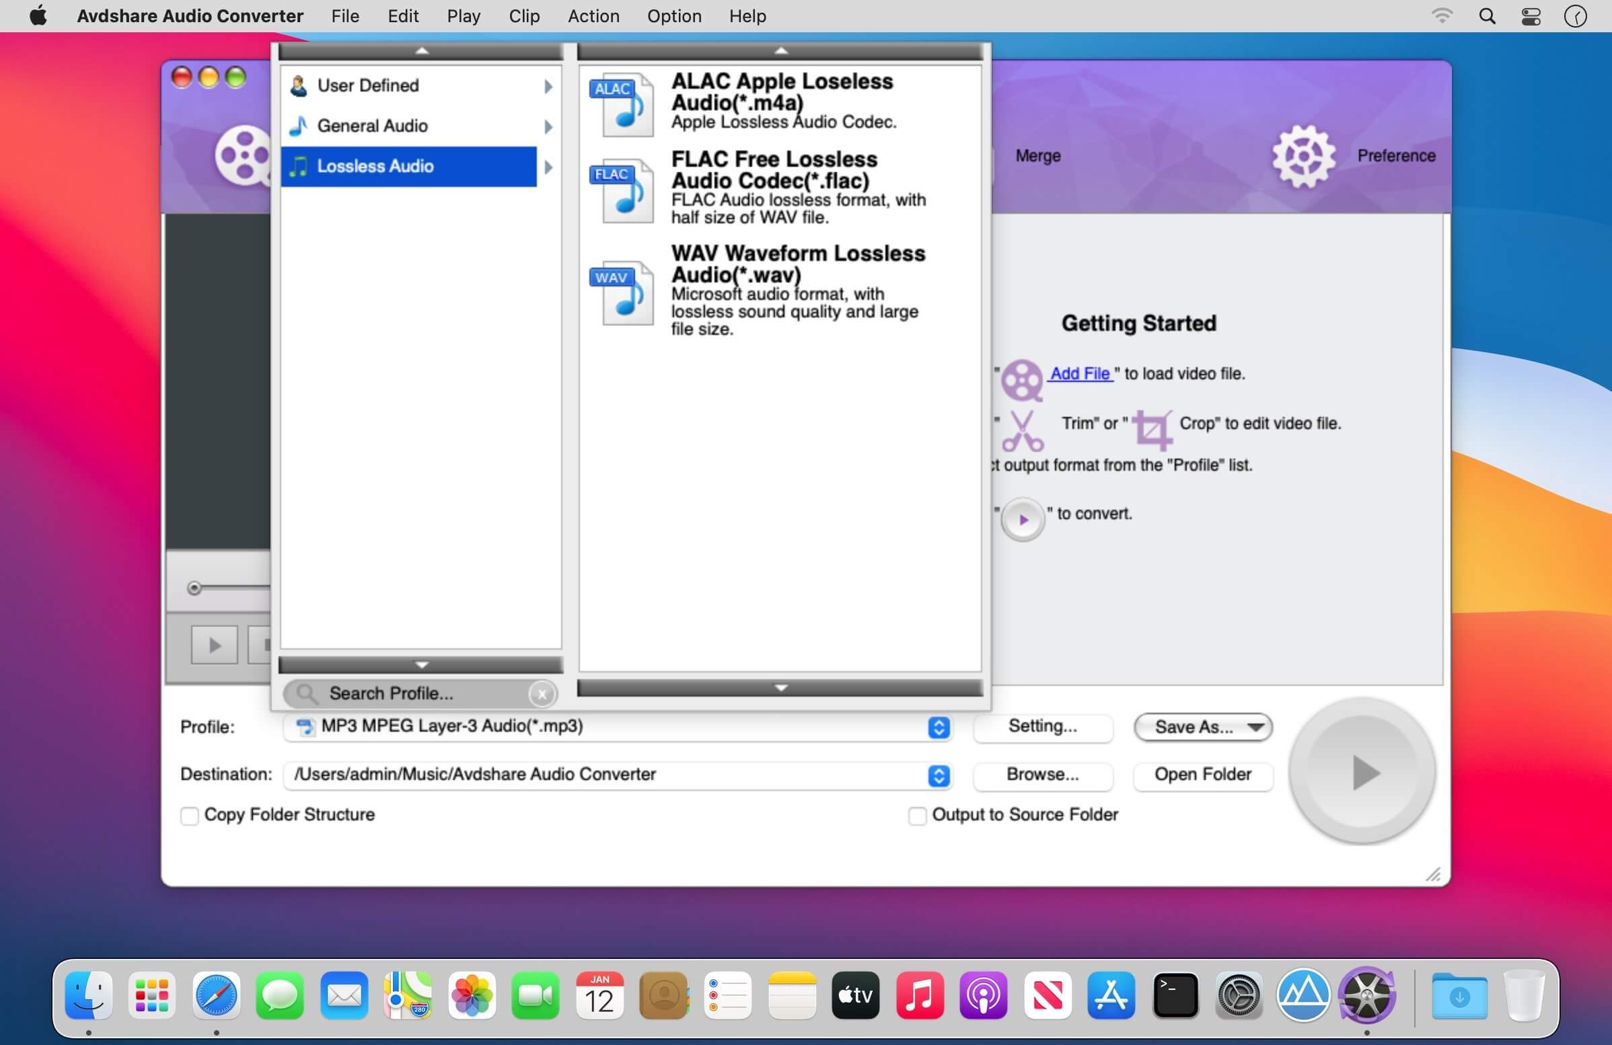
Task: Click the playback position slider handle
Action: click(194, 588)
